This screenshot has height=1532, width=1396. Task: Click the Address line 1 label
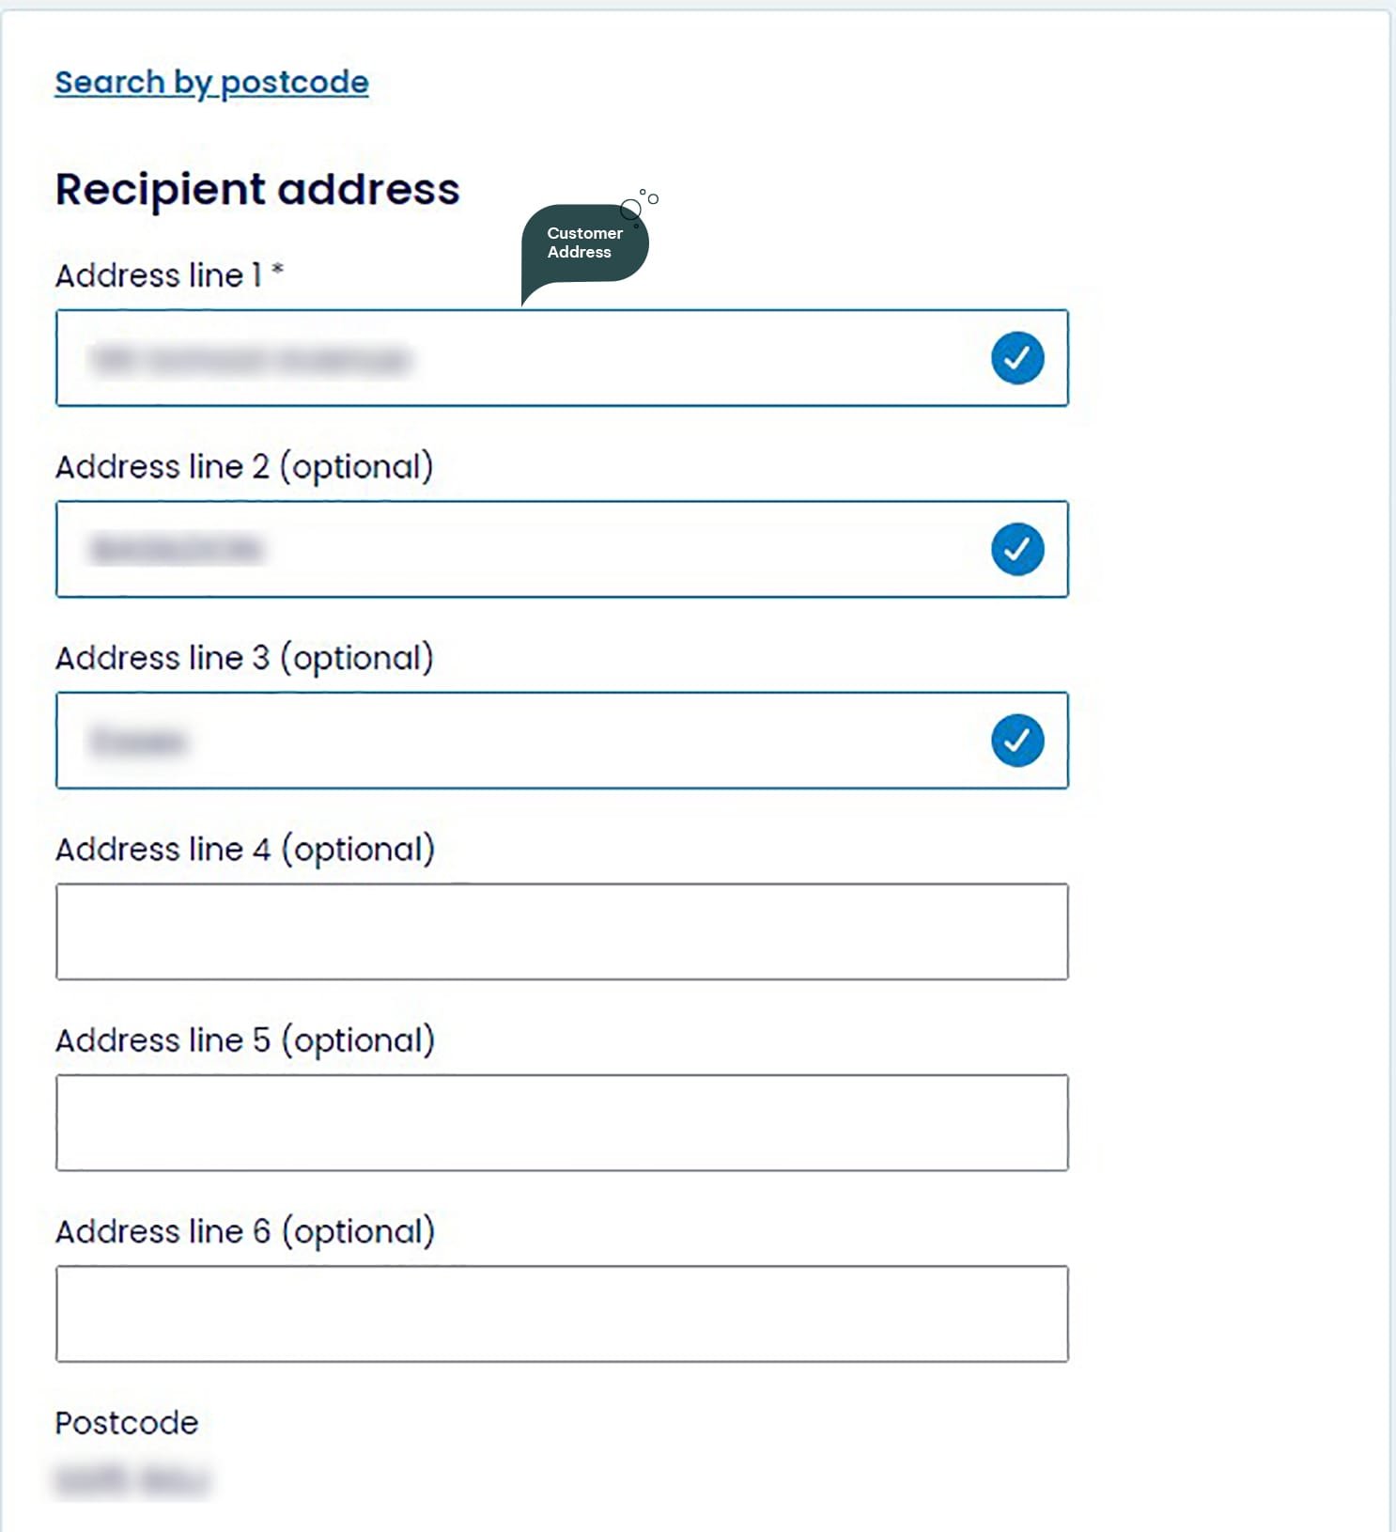169,275
